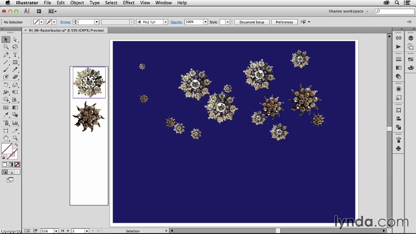Choose the Line Segment tool
The width and height of the screenshot is (416, 234).
click(6, 62)
